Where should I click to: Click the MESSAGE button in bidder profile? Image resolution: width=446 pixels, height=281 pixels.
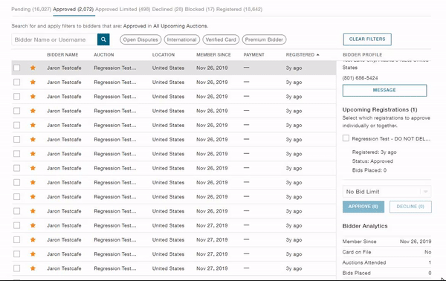point(384,90)
